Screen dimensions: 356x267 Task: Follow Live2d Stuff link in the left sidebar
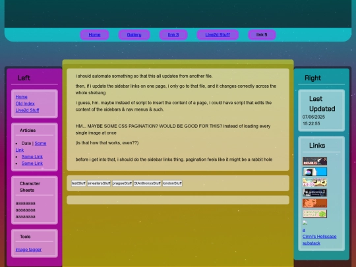pos(27,110)
